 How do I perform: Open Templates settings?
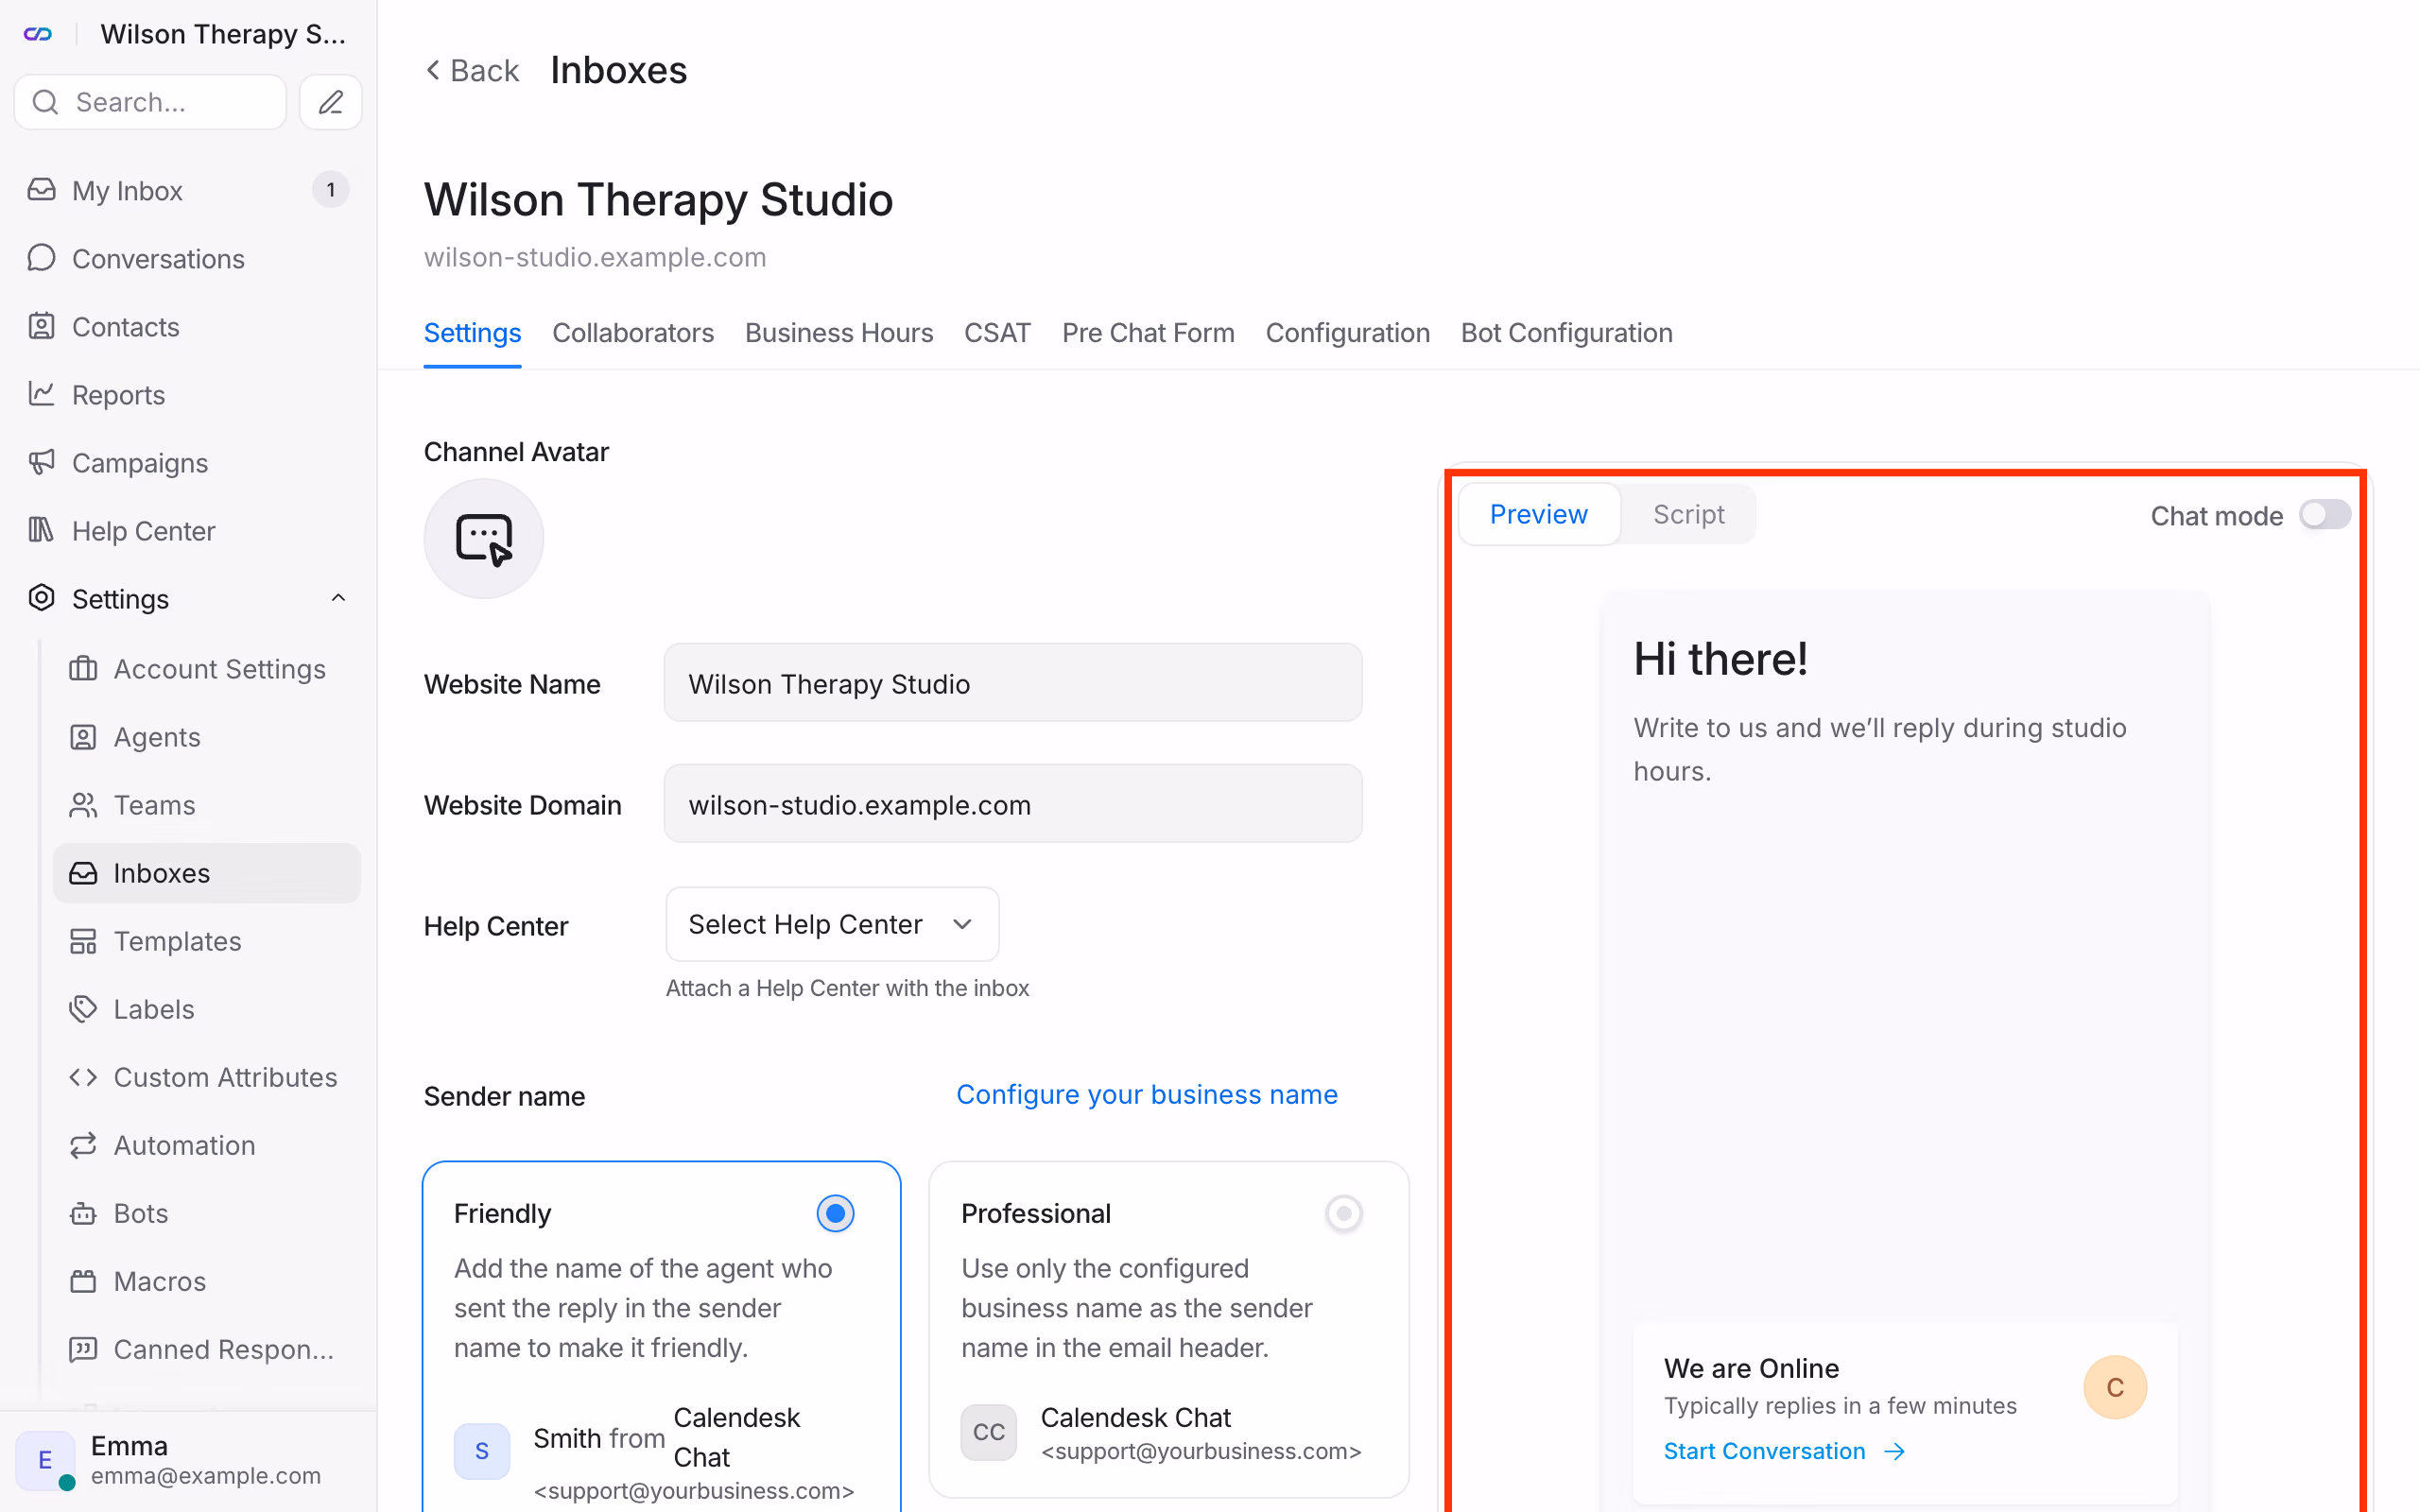207,940
